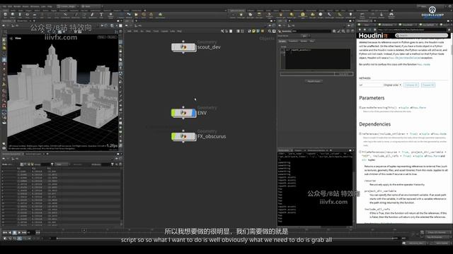This screenshot has width=453, height=254.
Task: Click the Sky Light shelf tool
Action: click(313, 14)
